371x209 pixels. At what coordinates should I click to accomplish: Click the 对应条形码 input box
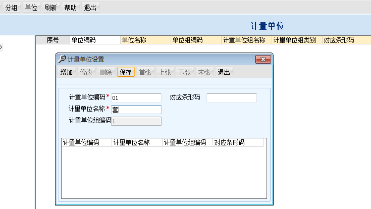tap(231, 98)
